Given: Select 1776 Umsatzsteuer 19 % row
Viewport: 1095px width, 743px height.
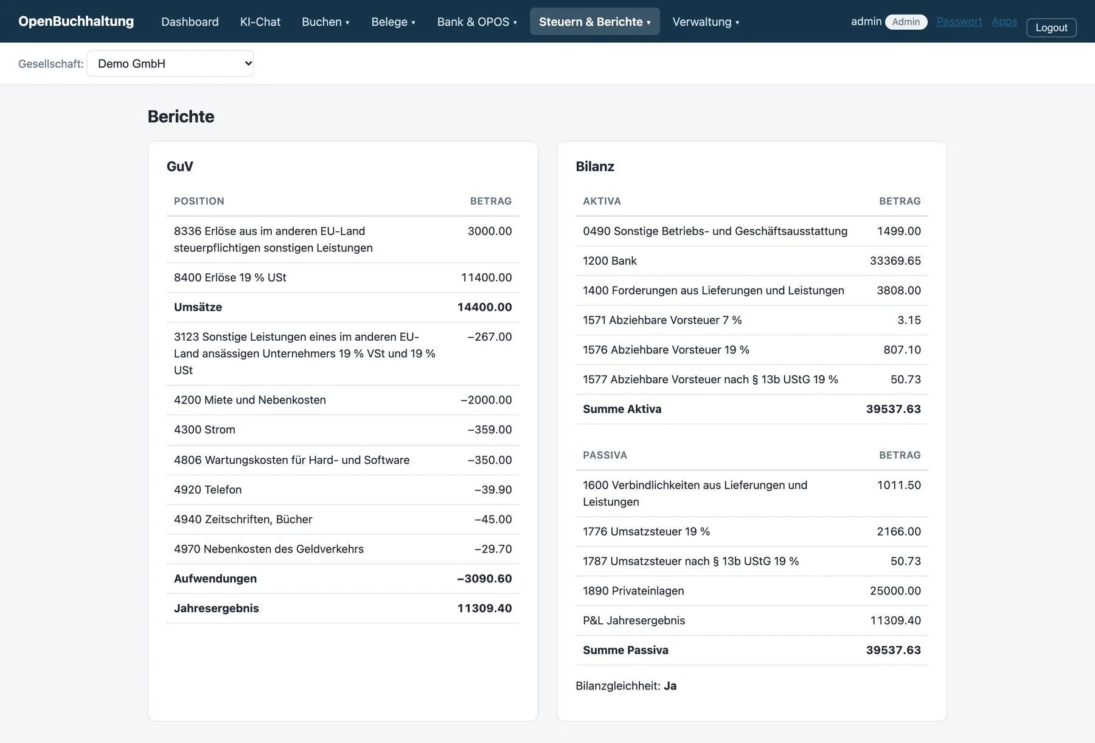Looking at the screenshot, I should 752,531.
